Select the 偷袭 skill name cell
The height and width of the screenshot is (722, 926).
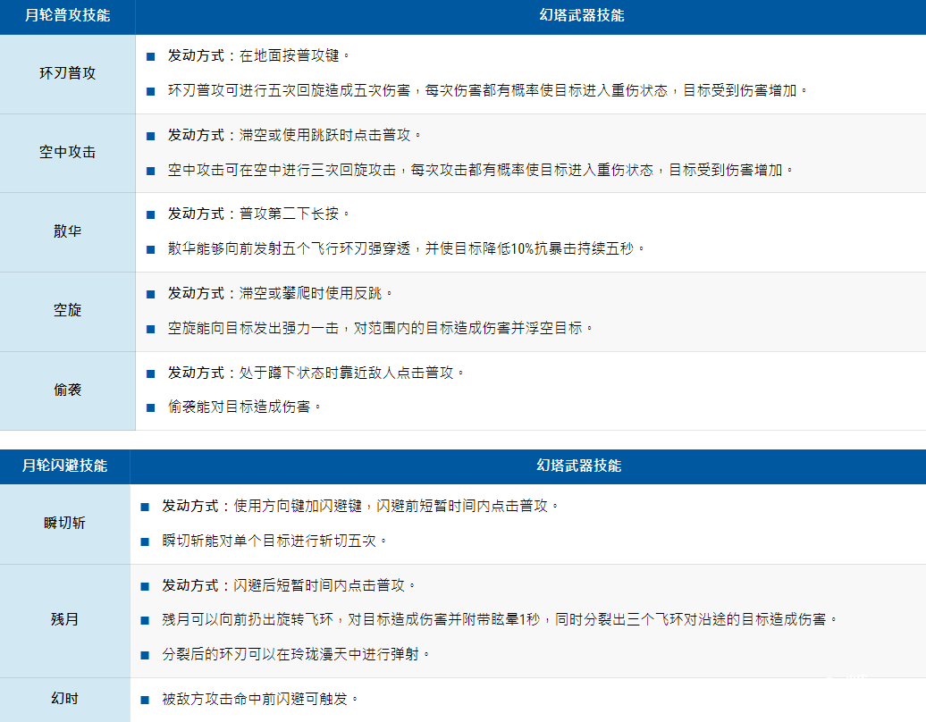click(67, 390)
